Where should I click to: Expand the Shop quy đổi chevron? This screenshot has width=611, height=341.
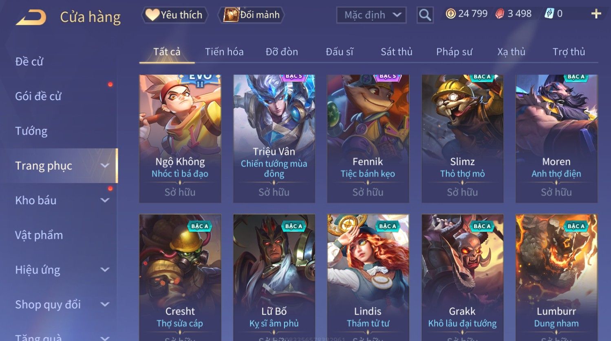(x=105, y=304)
